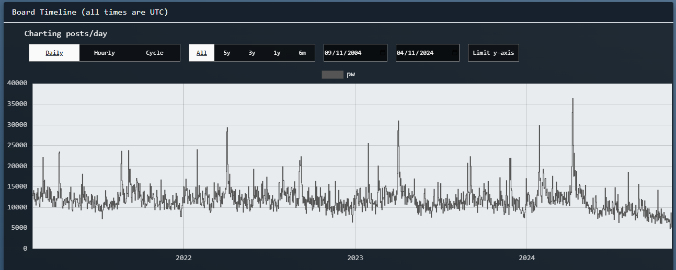Open calendar picker in 04/11/2024 date field
The height and width of the screenshot is (270, 676).
[x=454, y=53]
